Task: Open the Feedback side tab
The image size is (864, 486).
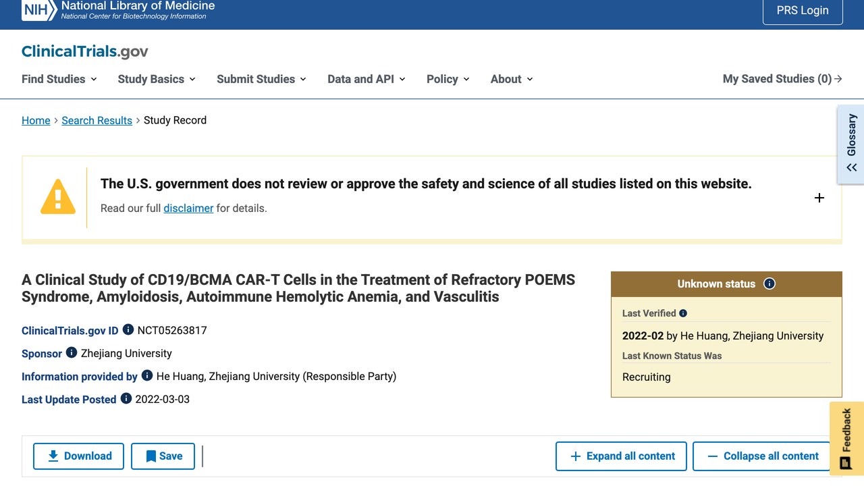Action: [846, 439]
